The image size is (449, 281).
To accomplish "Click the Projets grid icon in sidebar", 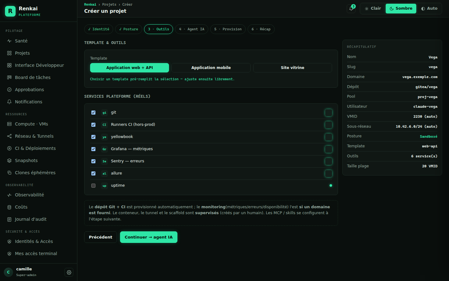I will tap(9, 53).
